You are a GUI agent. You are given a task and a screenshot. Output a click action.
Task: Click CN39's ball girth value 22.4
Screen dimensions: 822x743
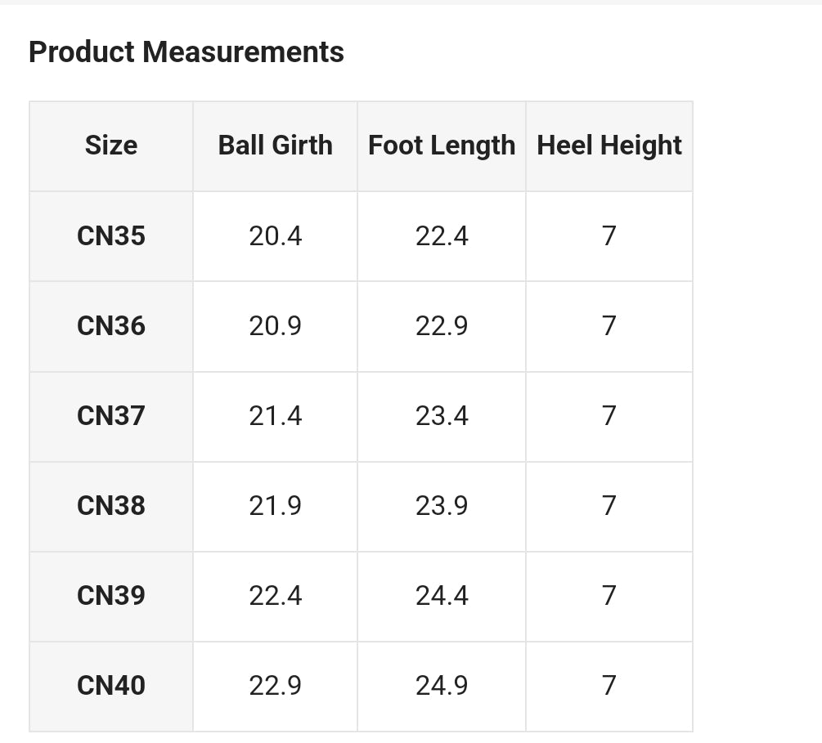pyautogui.click(x=276, y=596)
